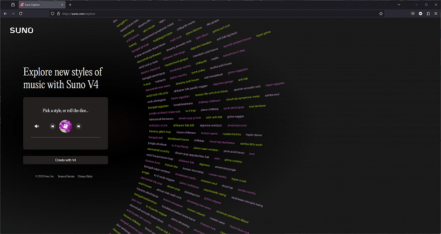Image resolution: width=441 pixels, height=234 pixels.
Task: Pick the 'russian samba' style
Action: [218, 176]
